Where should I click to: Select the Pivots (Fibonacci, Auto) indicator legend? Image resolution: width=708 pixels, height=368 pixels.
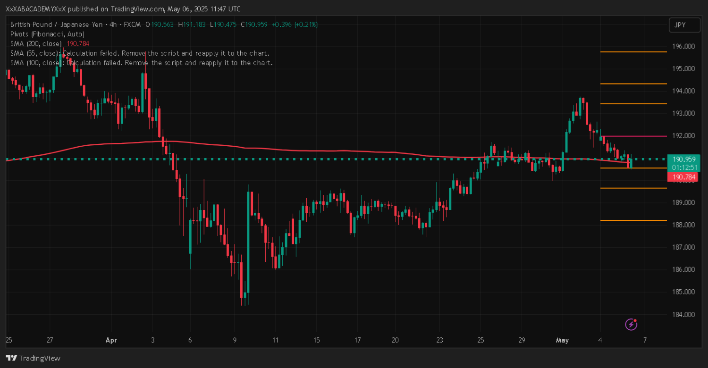point(47,34)
